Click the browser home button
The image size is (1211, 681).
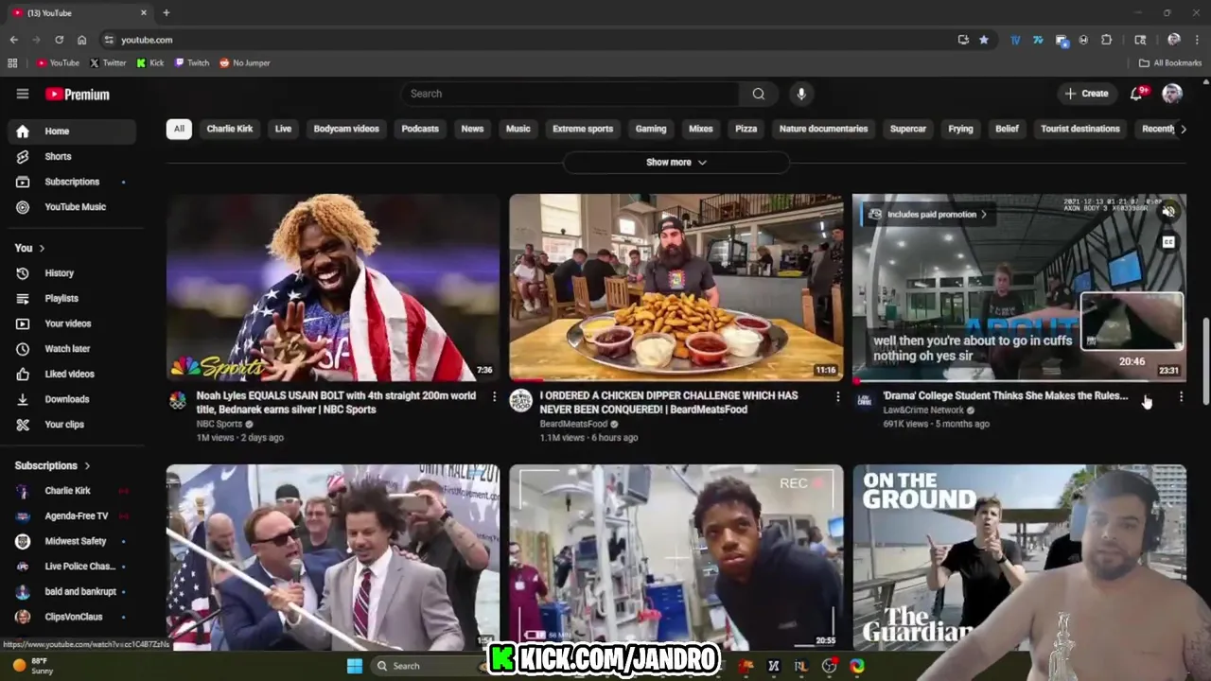[x=82, y=40]
